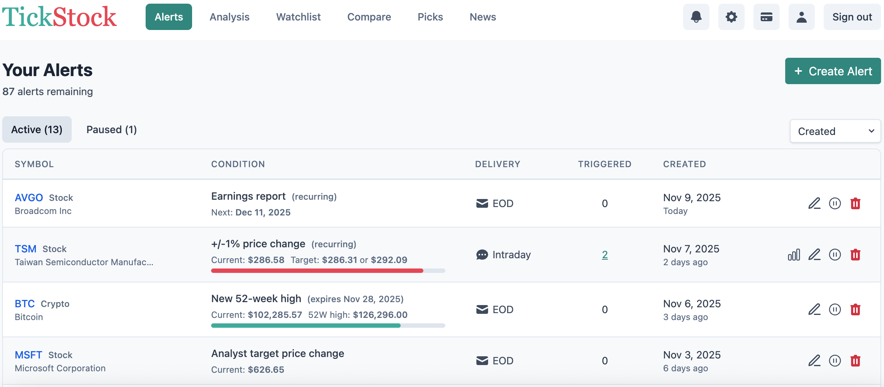Navigate to the News page
This screenshot has height=387, width=884.
tap(482, 17)
